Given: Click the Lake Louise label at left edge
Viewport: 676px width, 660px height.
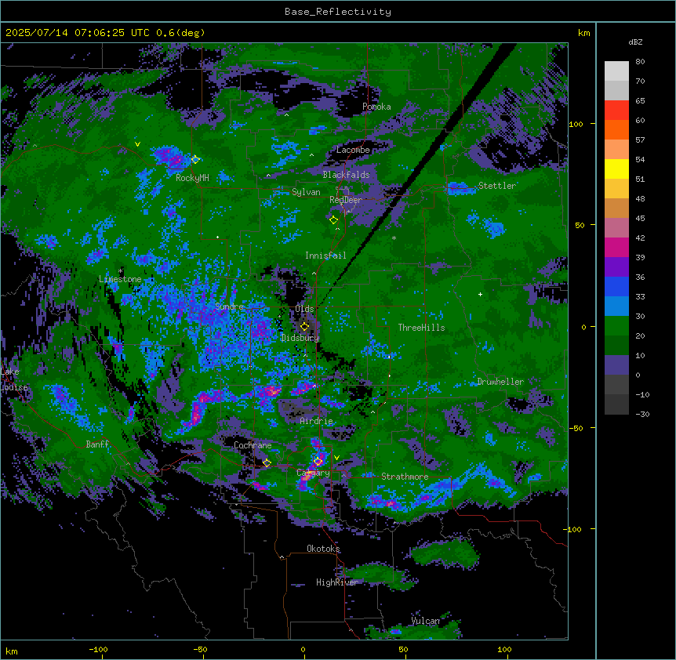Looking at the screenshot, I should [x=14, y=379].
